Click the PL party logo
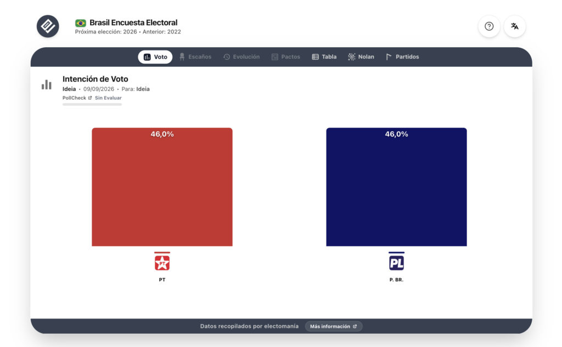The image size is (562, 347). [396, 263]
